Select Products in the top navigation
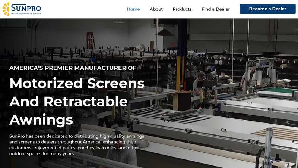The image size is (298, 168). click(x=182, y=9)
